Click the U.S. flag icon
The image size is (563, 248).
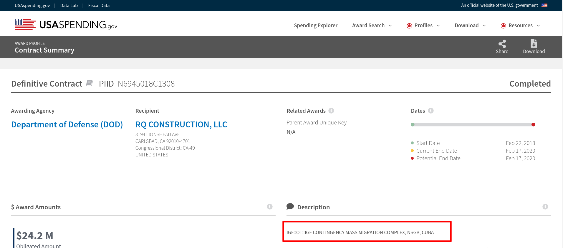point(544,5)
